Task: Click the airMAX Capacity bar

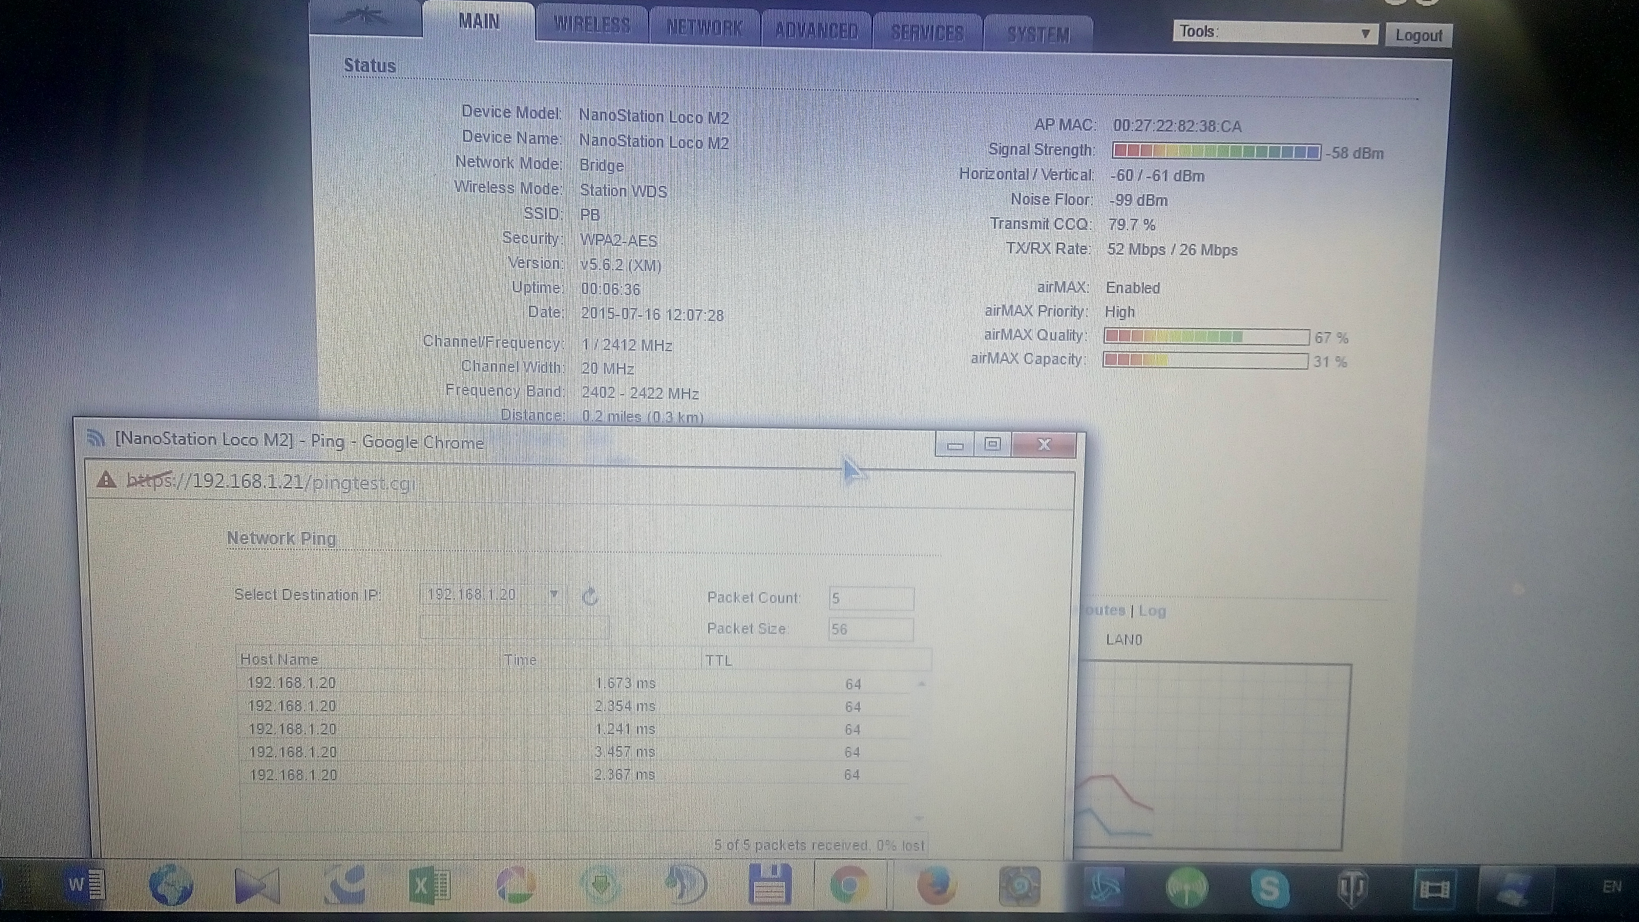Action: (x=1206, y=360)
